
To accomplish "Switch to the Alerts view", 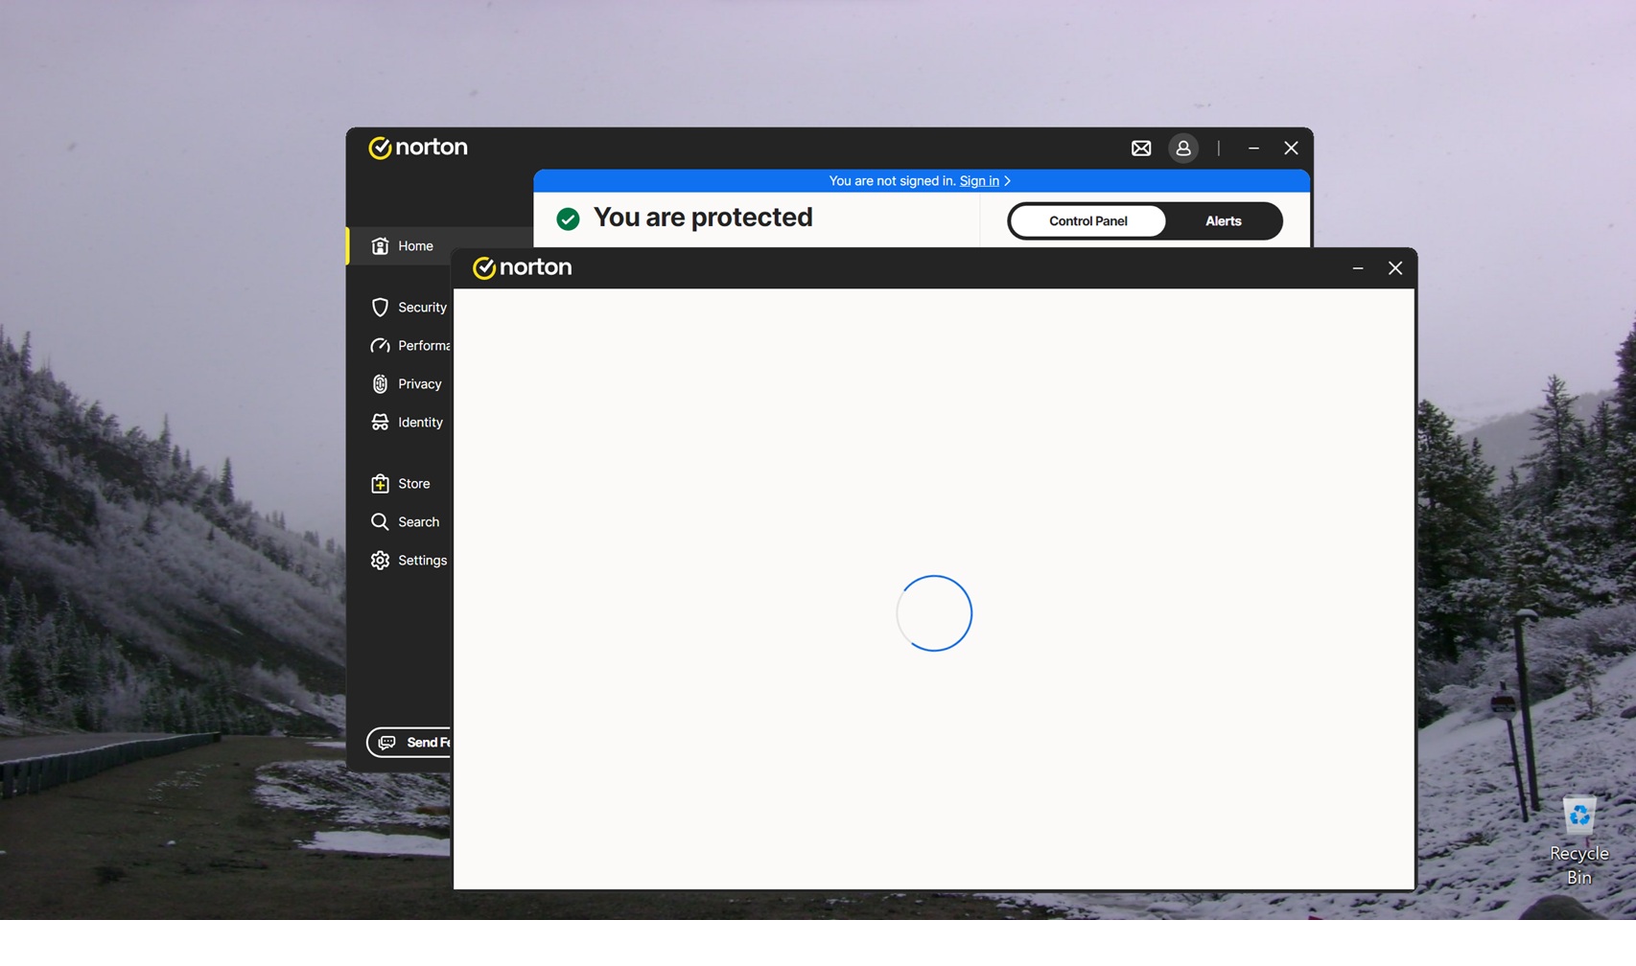I will [x=1223, y=221].
